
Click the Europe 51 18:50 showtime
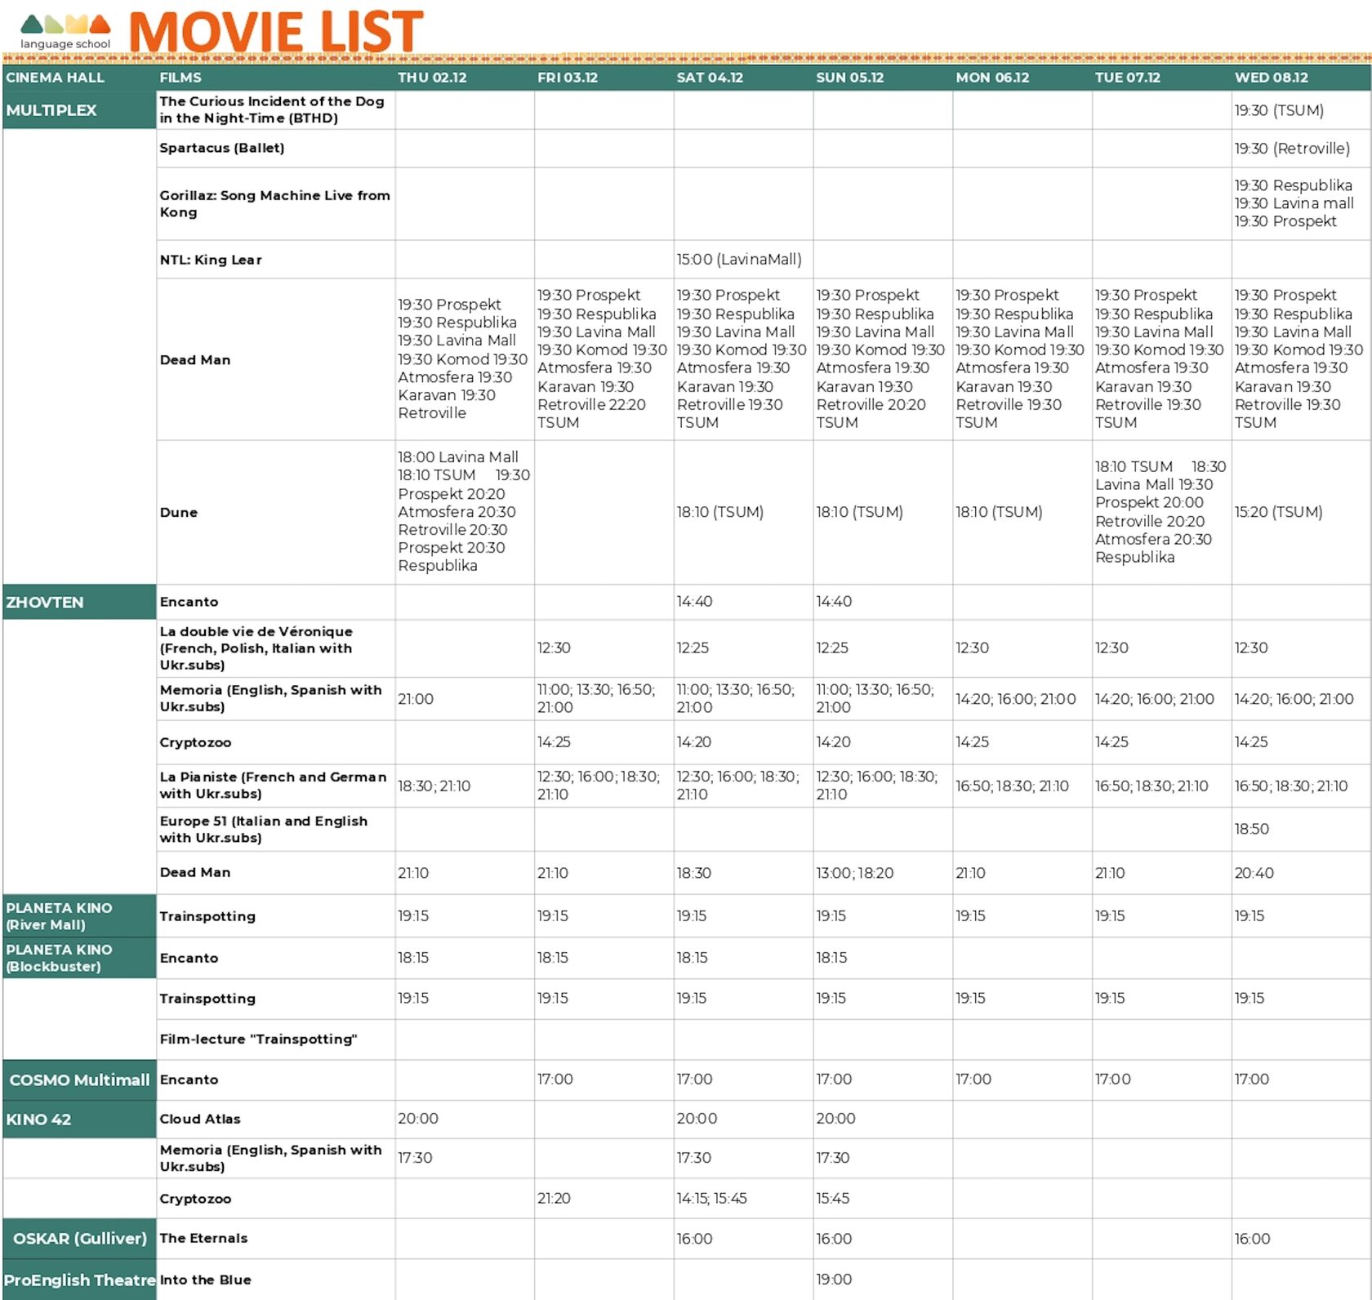[1252, 829]
